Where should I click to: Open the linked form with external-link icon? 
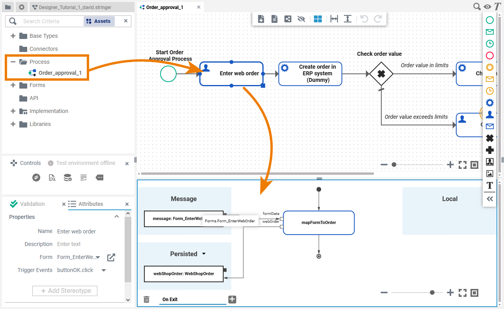[x=111, y=257]
